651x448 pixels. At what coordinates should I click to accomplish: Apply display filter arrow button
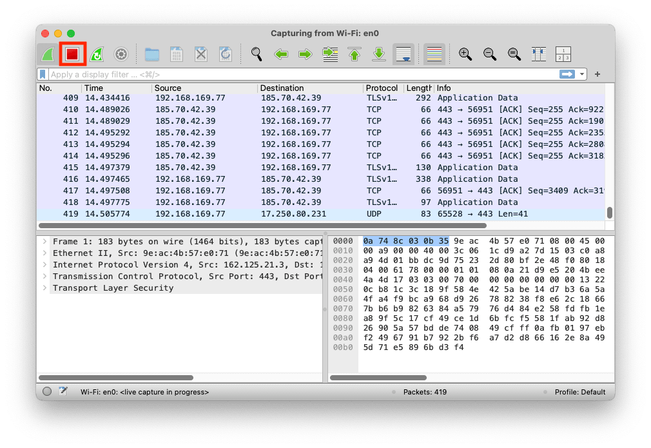567,74
